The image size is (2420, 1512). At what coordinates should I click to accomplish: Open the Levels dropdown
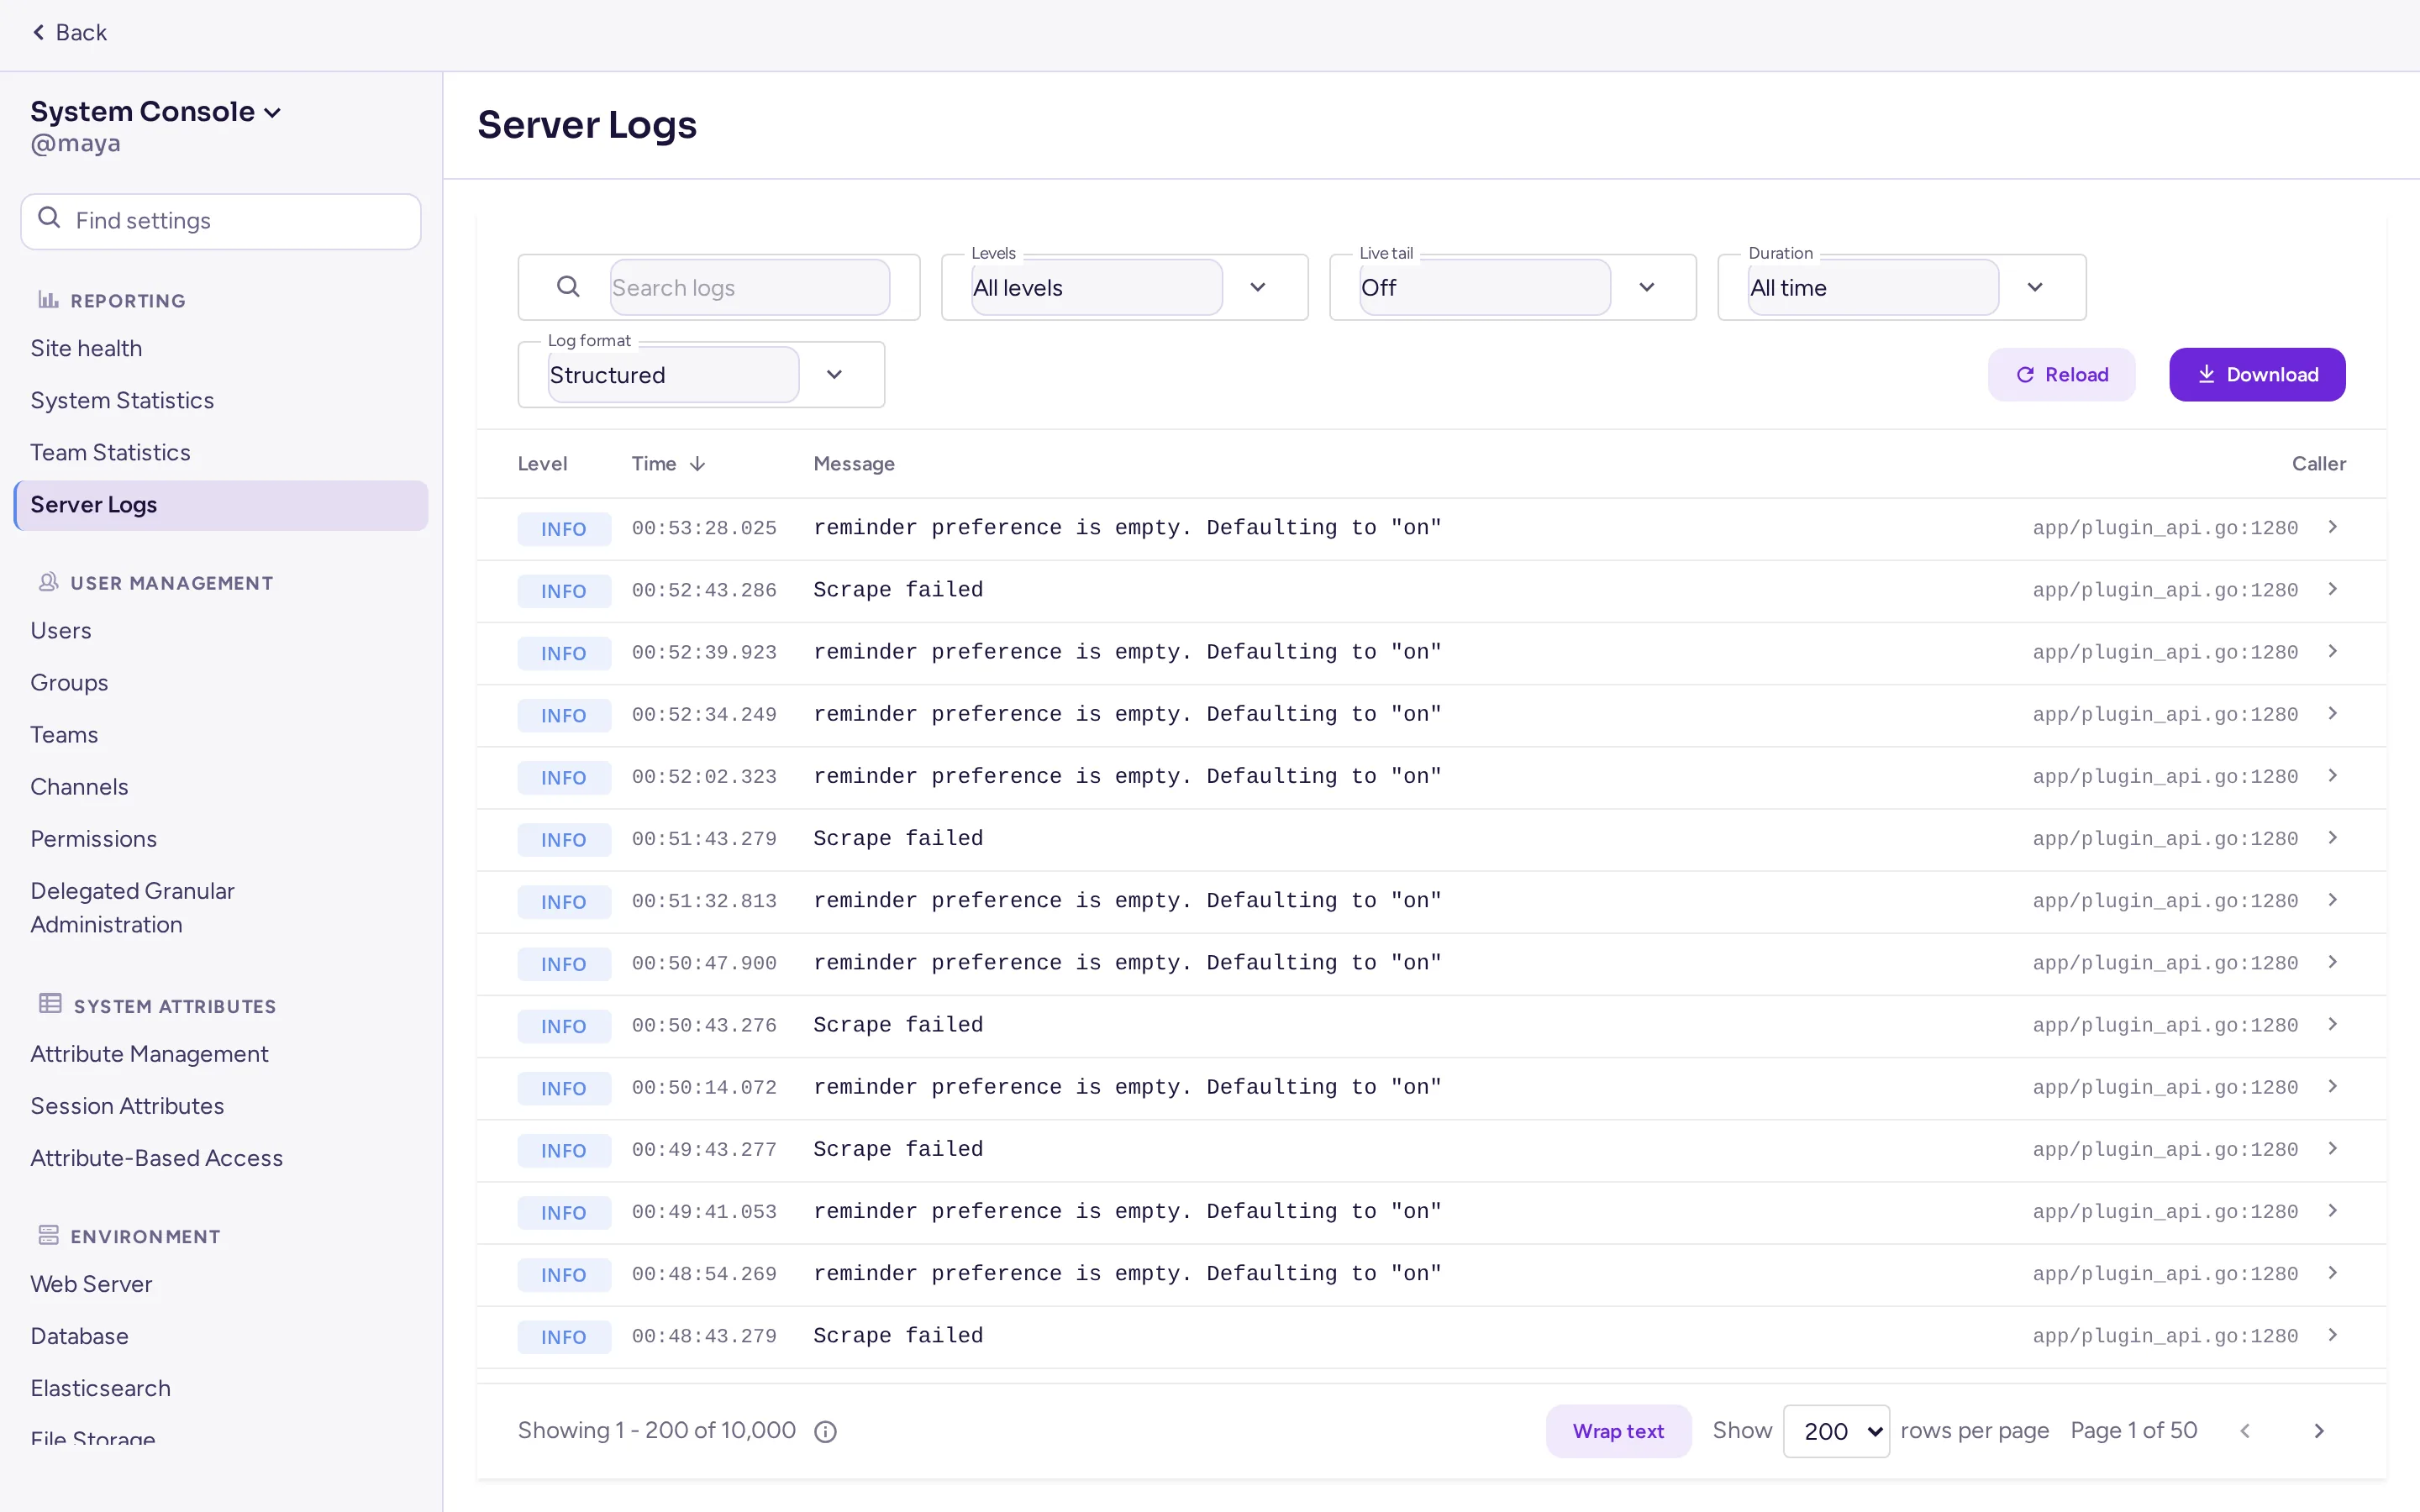(1125, 287)
